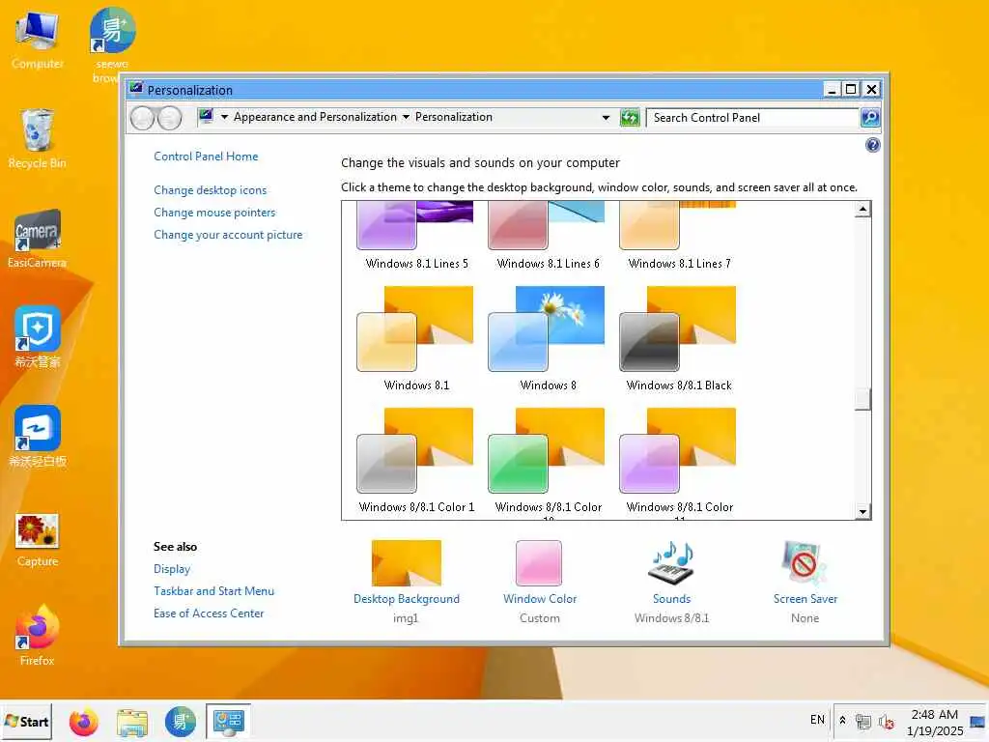Click the EN language indicator
Image resolution: width=989 pixels, height=742 pixels.
point(817,720)
